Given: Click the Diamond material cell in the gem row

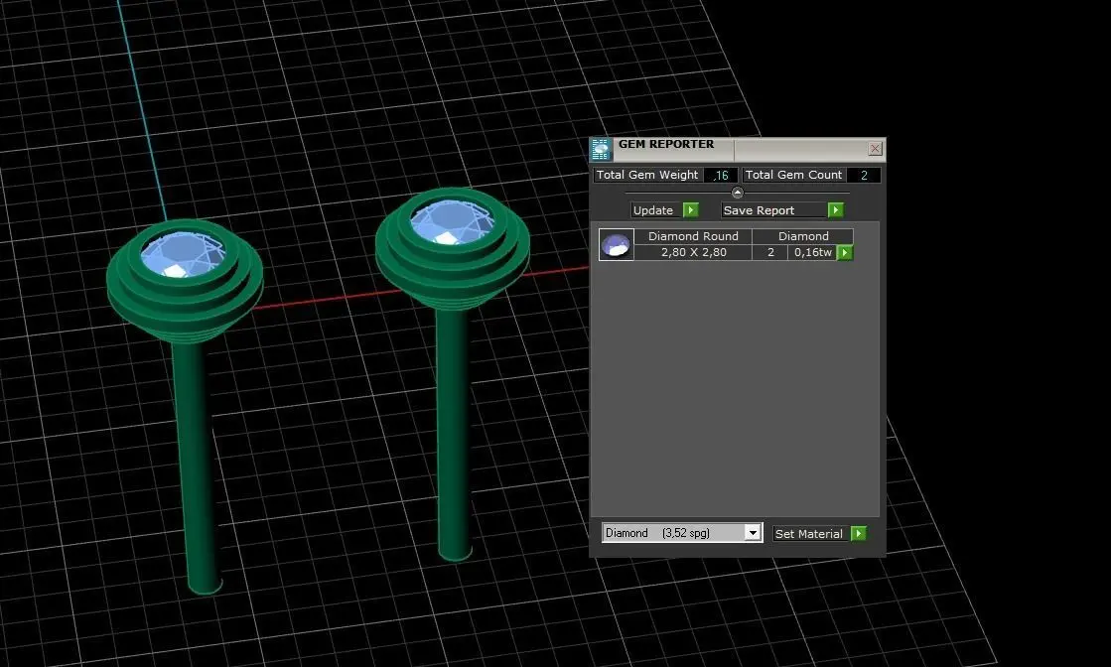Looking at the screenshot, I should [803, 236].
